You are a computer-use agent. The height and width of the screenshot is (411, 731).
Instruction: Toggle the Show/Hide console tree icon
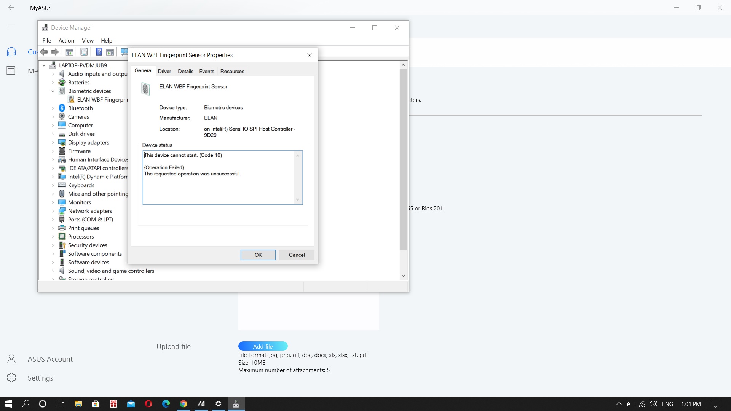point(69,52)
